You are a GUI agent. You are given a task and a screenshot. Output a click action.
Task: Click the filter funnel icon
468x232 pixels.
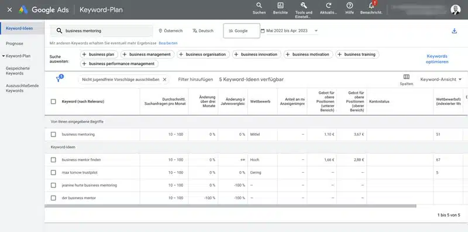[x=59, y=79]
